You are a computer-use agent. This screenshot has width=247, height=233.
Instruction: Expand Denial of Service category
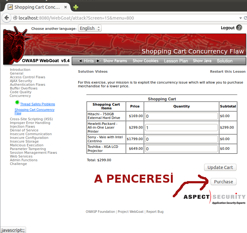point(24,130)
